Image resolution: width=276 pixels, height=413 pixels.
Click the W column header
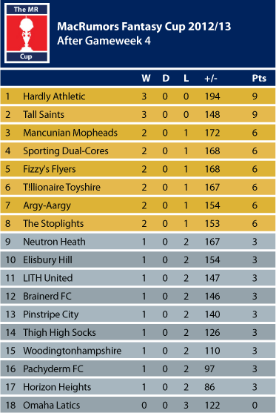pos(147,79)
